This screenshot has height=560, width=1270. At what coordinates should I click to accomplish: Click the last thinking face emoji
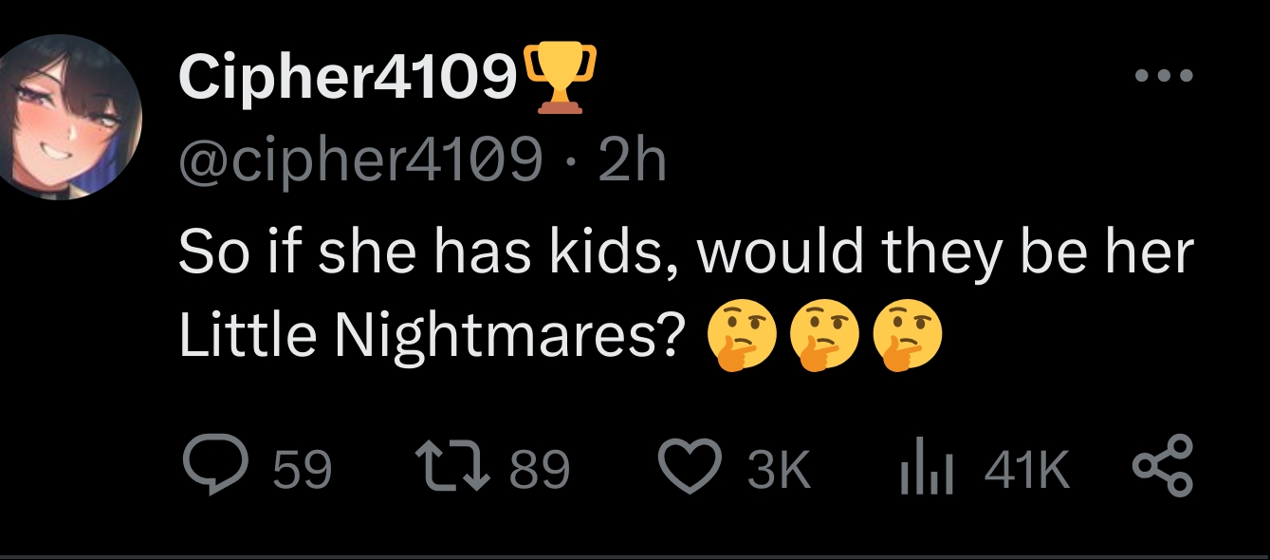[906, 339]
